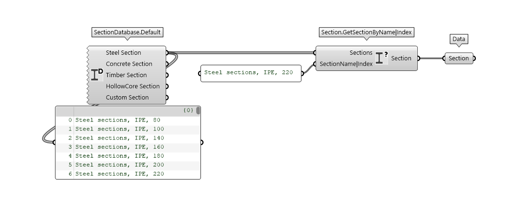Click the SectionDatabase I-beam component icon

(x=97, y=75)
